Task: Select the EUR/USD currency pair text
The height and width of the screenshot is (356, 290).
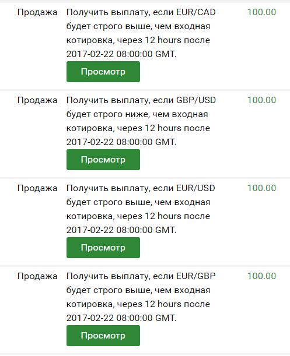Action: 195,188
